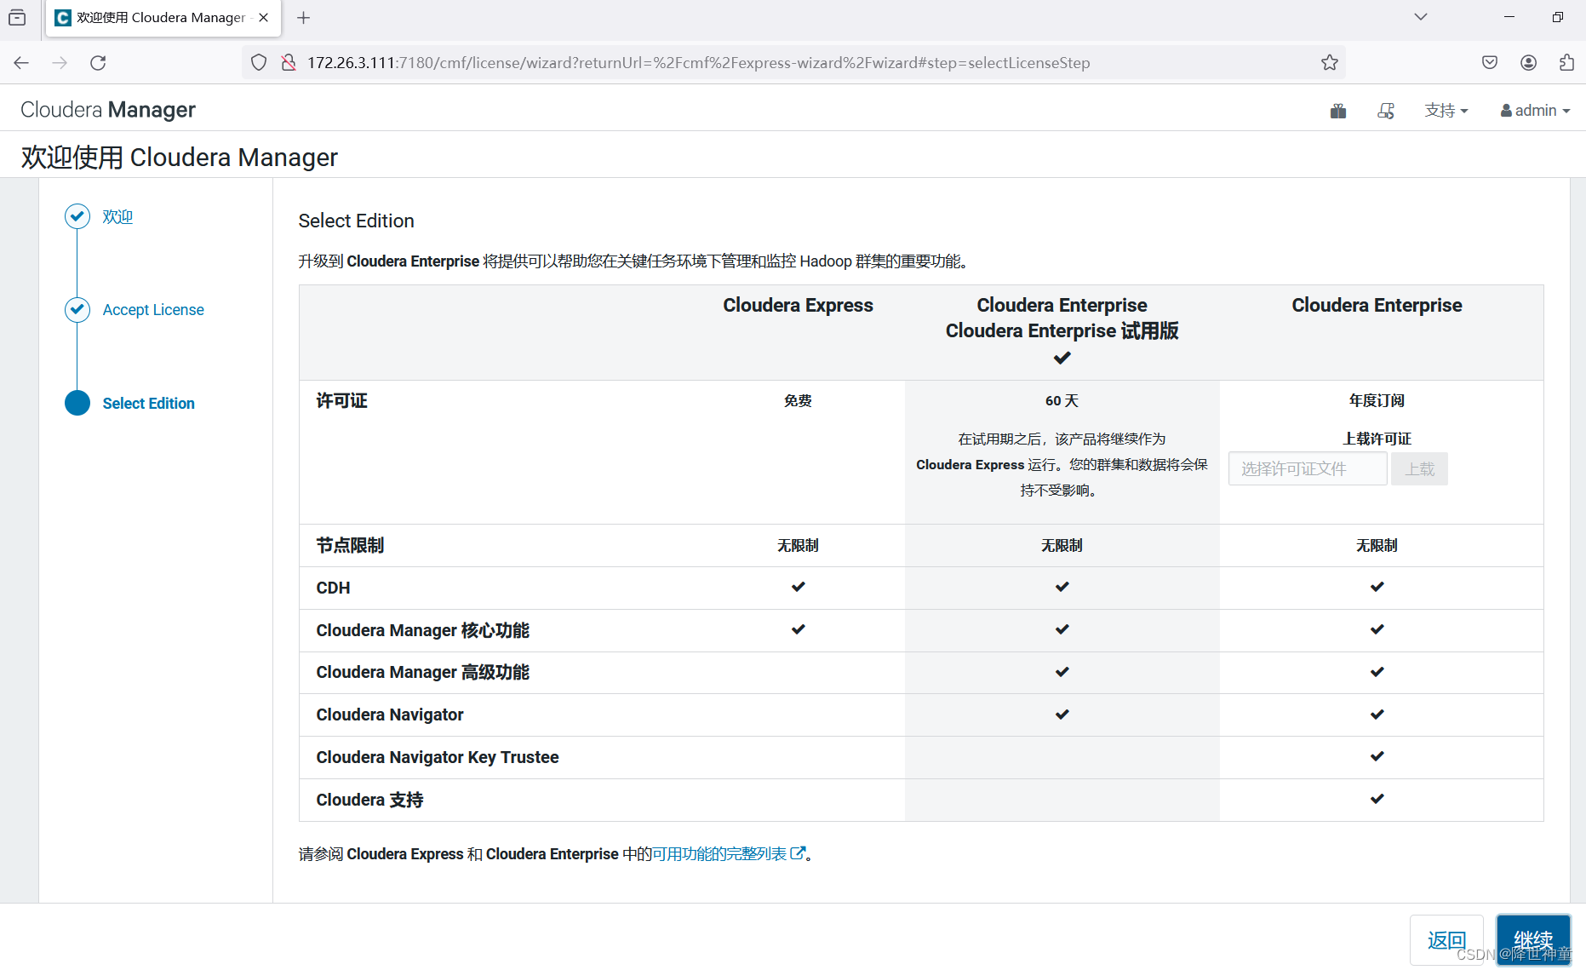Image resolution: width=1586 pixels, height=970 pixels.
Task: Open the 可用功能的完整列表 link
Action: click(719, 853)
